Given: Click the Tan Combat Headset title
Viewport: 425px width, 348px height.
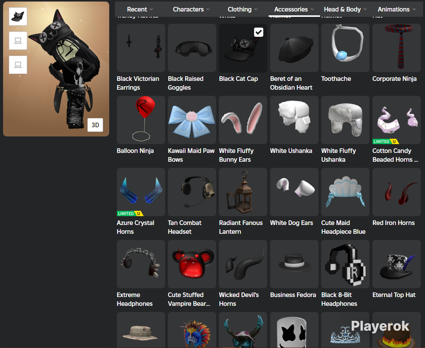Looking at the screenshot, I should click(x=185, y=227).
